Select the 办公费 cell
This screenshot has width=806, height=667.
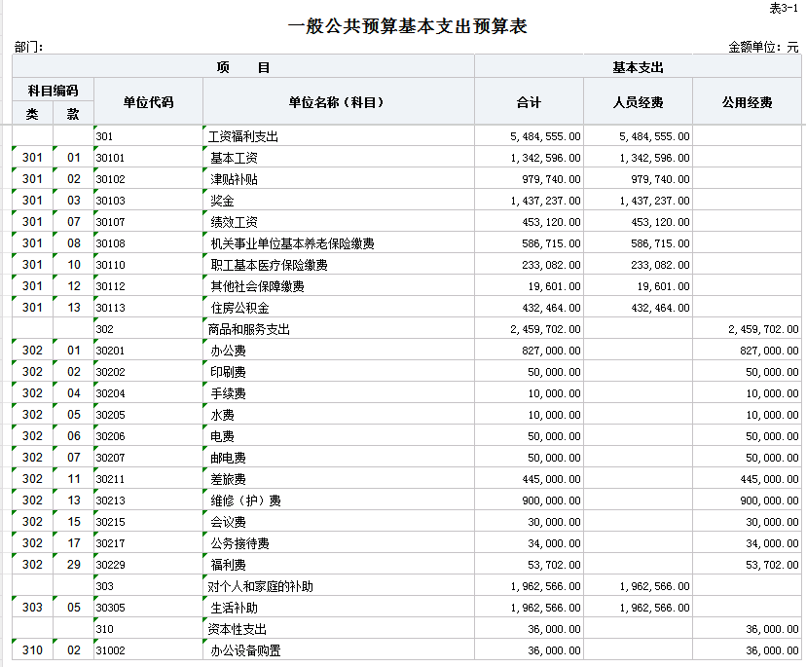point(338,351)
